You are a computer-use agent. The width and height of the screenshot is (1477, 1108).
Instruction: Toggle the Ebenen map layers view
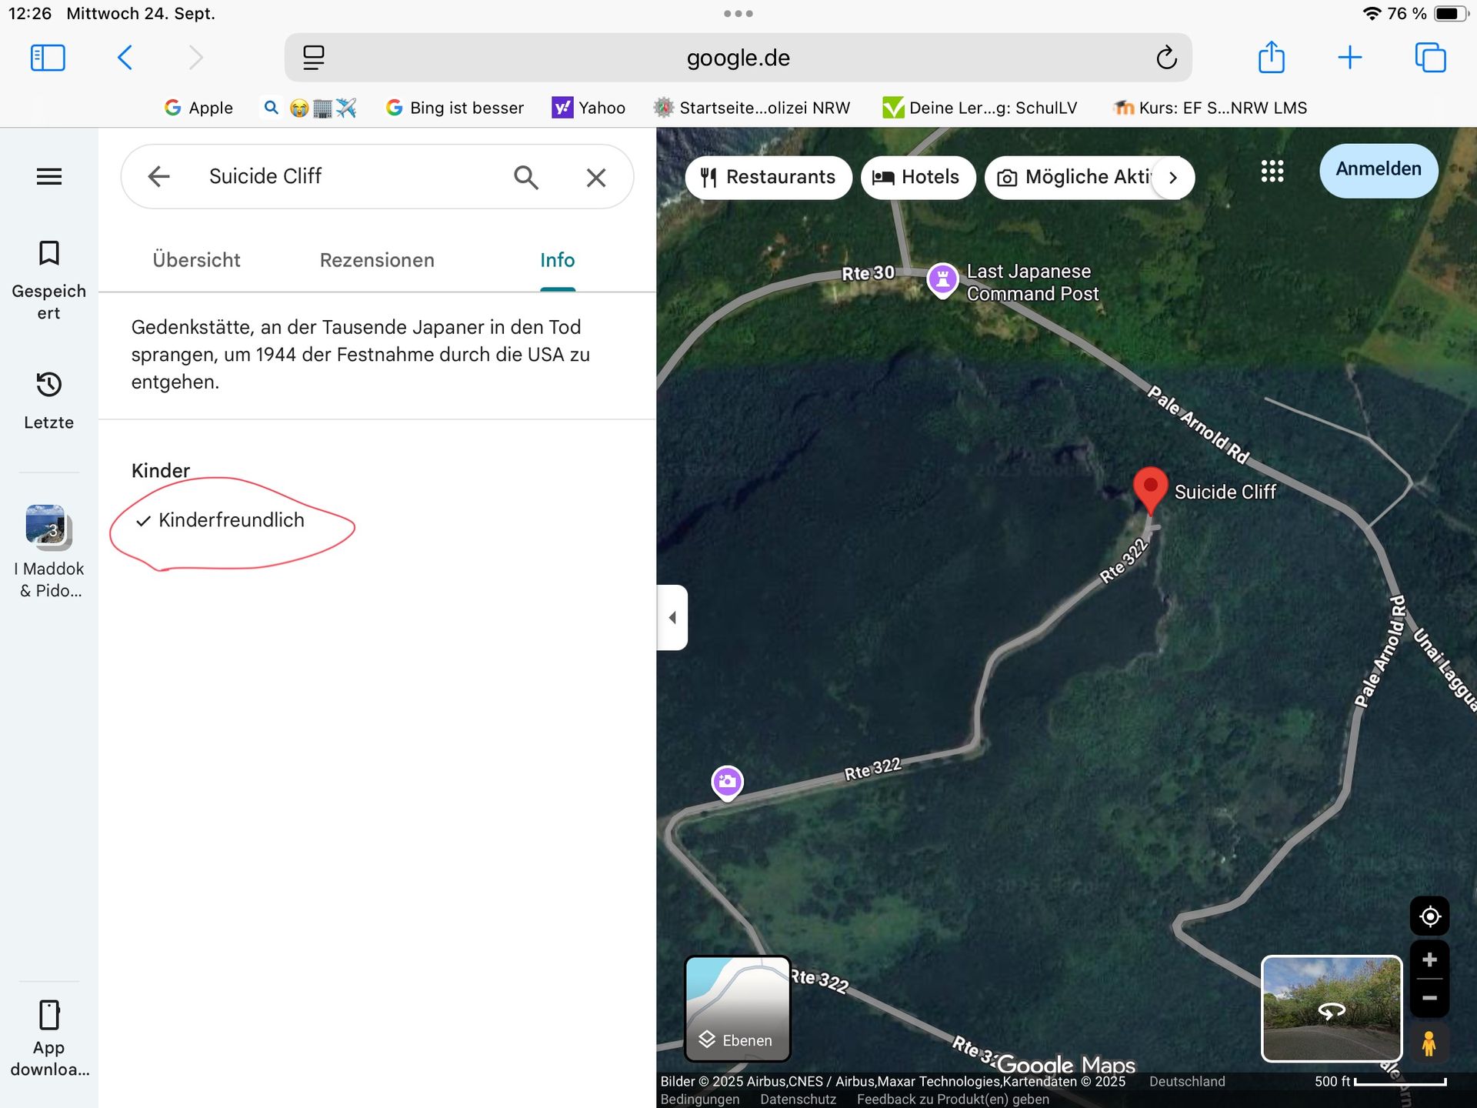tap(737, 1008)
